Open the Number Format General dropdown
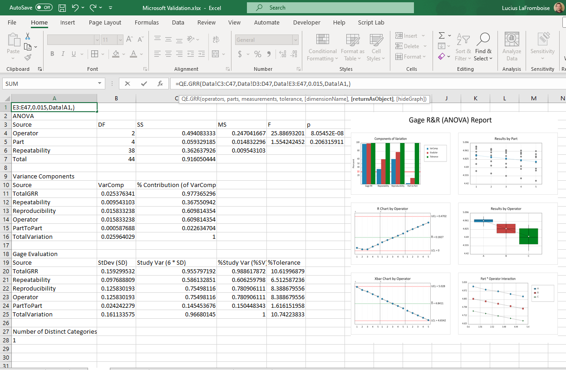 pos(295,40)
